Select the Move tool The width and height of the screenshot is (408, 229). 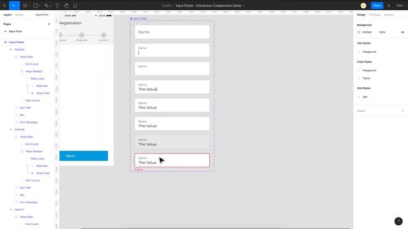point(13,6)
